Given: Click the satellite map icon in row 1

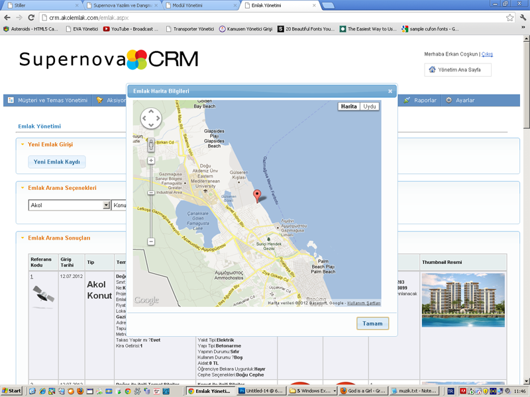Looking at the screenshot, I should 43,296.
